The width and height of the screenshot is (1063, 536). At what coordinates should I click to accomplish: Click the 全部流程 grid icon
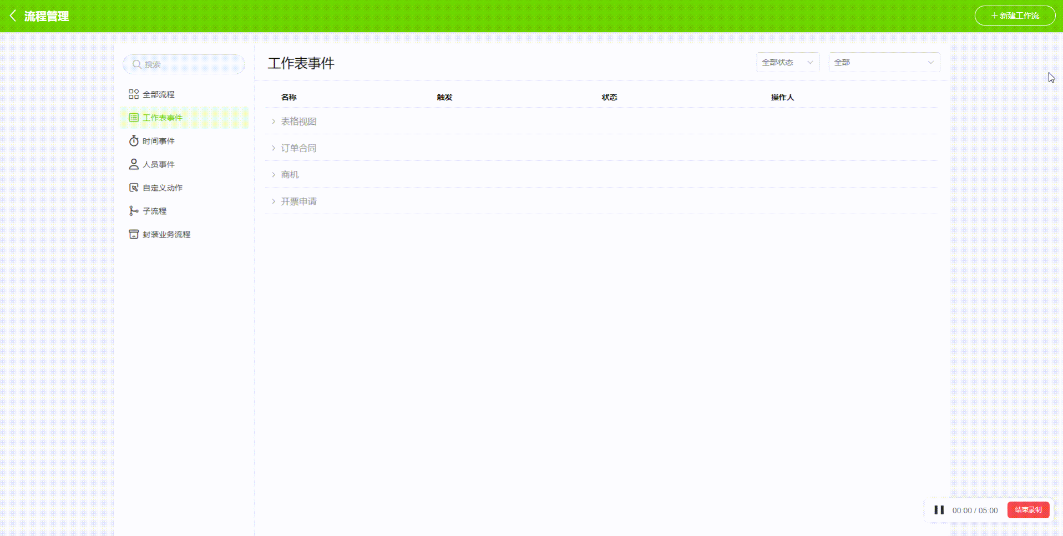tap(134, 94)
